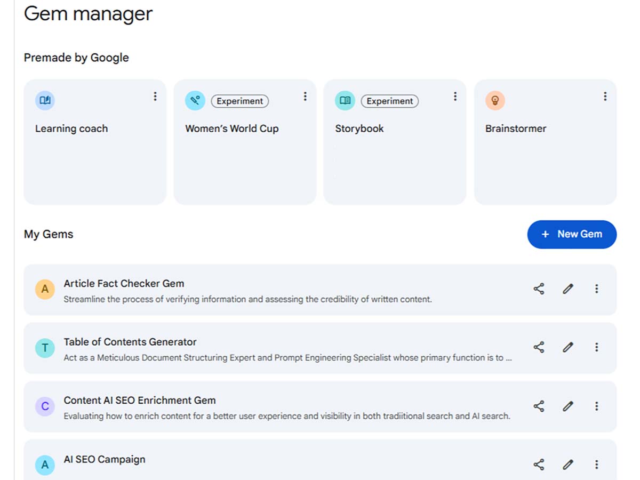Screen dimensions: 640x480
Task: Click the Table of Contents Generator avatar
Action: 45,347
